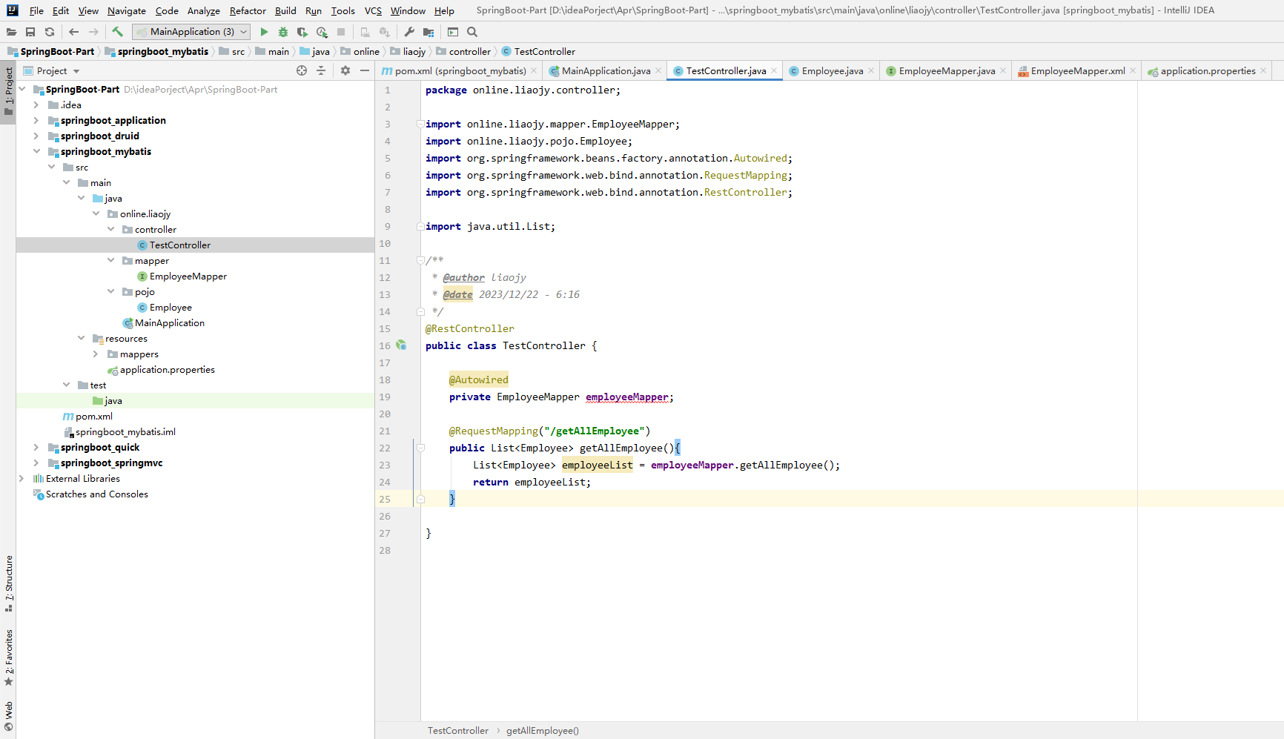Close the TestController.java tab

pos(774,70)
